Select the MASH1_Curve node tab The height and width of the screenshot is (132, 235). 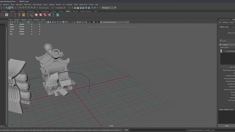click(224, 27)
